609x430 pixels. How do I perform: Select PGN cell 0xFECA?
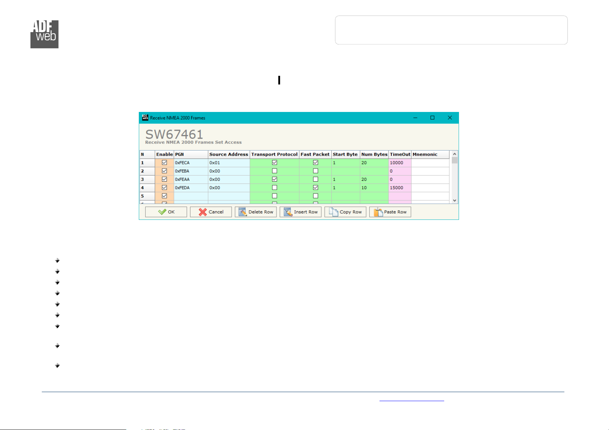tap(191, 163)
